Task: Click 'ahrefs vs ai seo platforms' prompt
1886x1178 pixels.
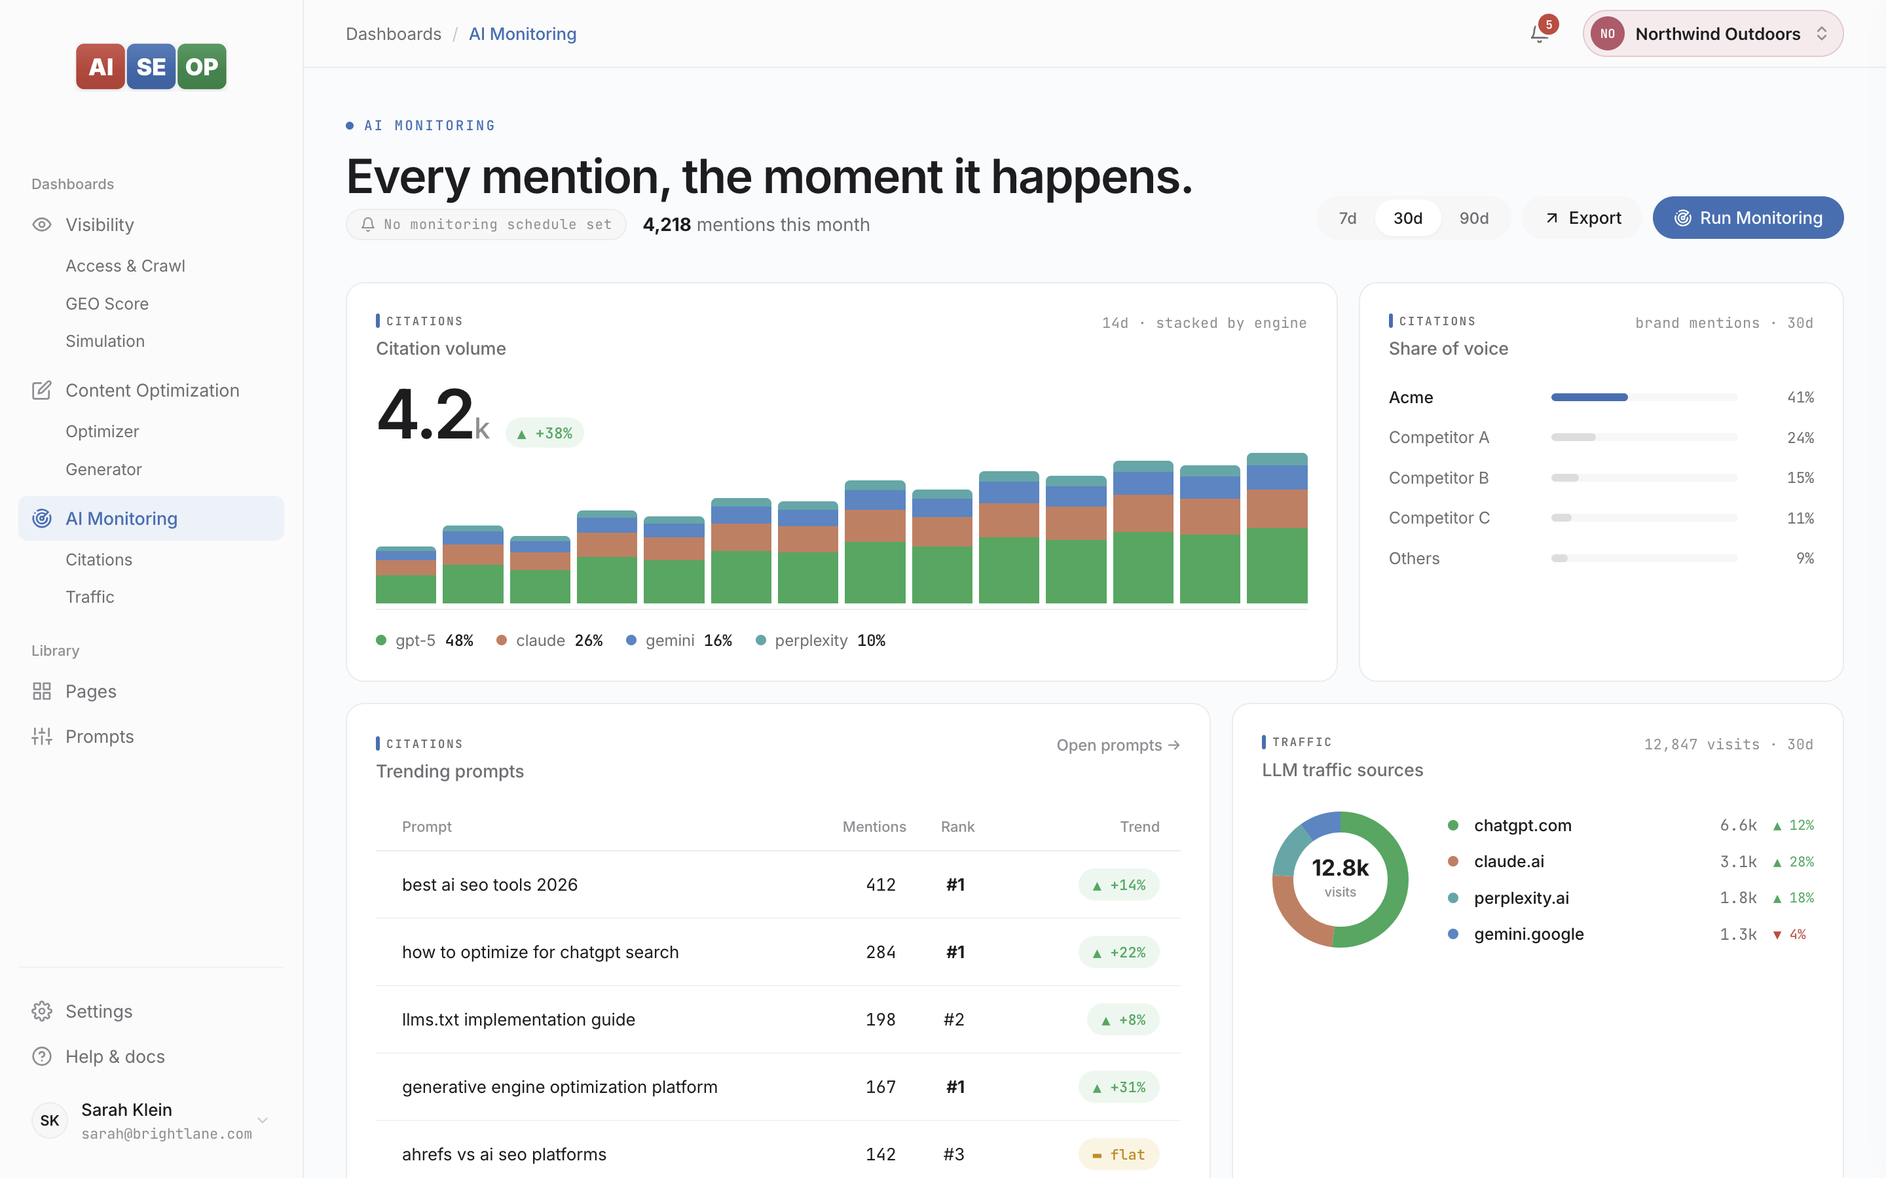Action: (504, 1154)
